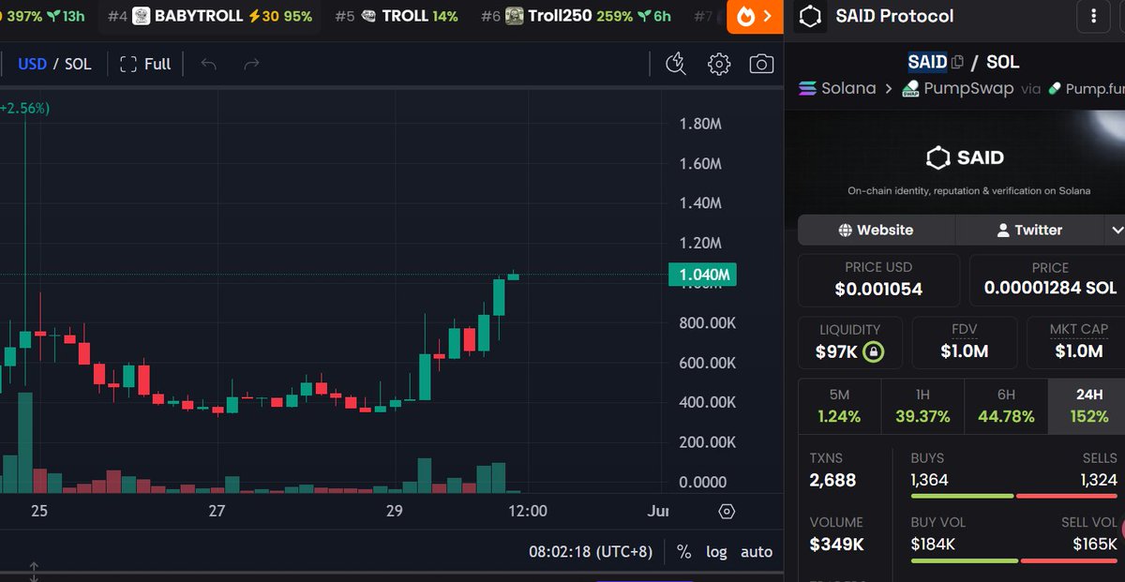This screenshot has width=1125, height=582.
Task: Click the FDV $1.0M box
Action: (965, 342)
